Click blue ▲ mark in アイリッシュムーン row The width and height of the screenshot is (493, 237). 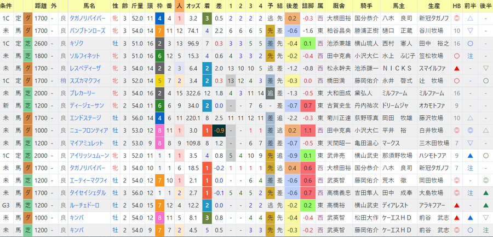point(471,156)
